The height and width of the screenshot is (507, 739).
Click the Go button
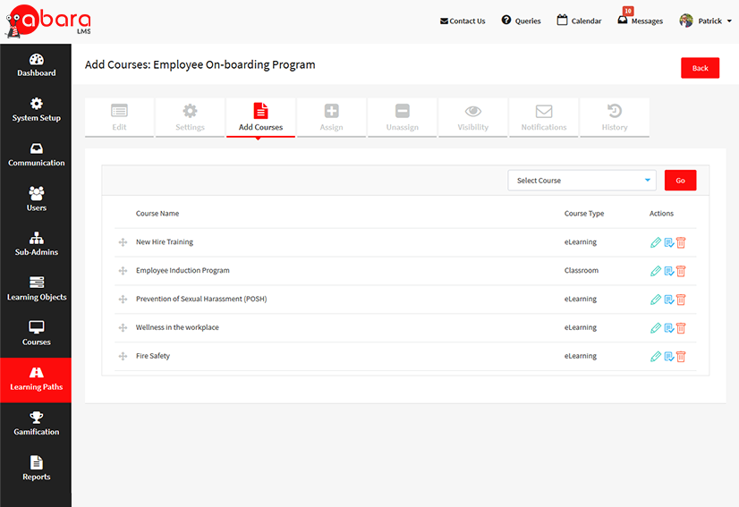coord(680,181)
